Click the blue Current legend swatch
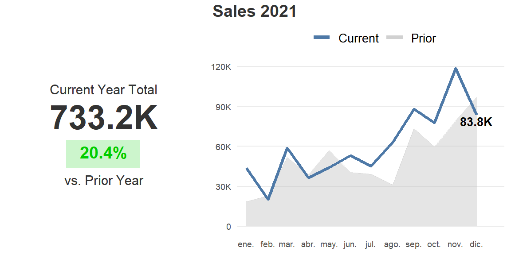 pos(322,38)
